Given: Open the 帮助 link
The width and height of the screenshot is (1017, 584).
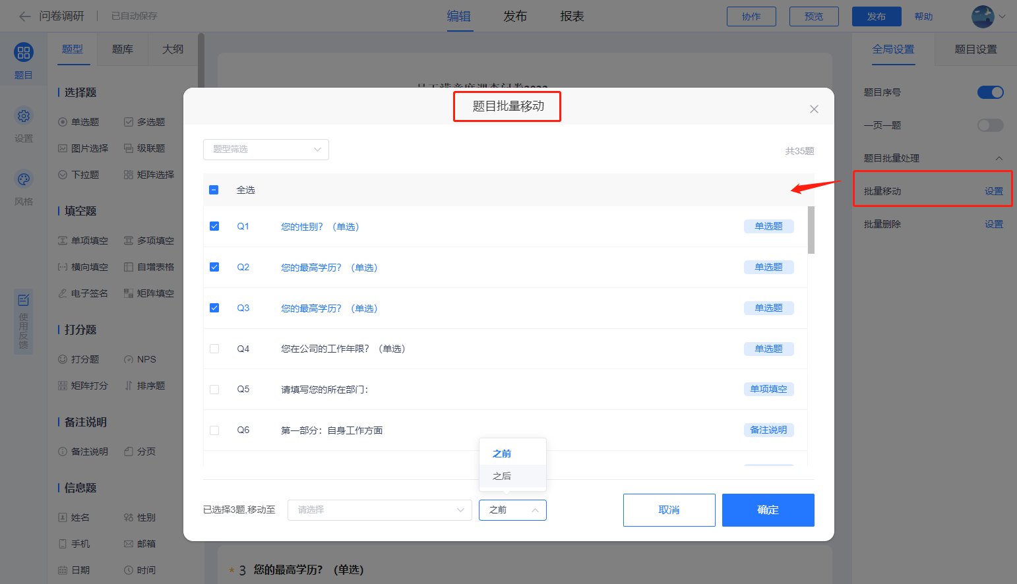Looking at the screenshot, I should (923, 16).
